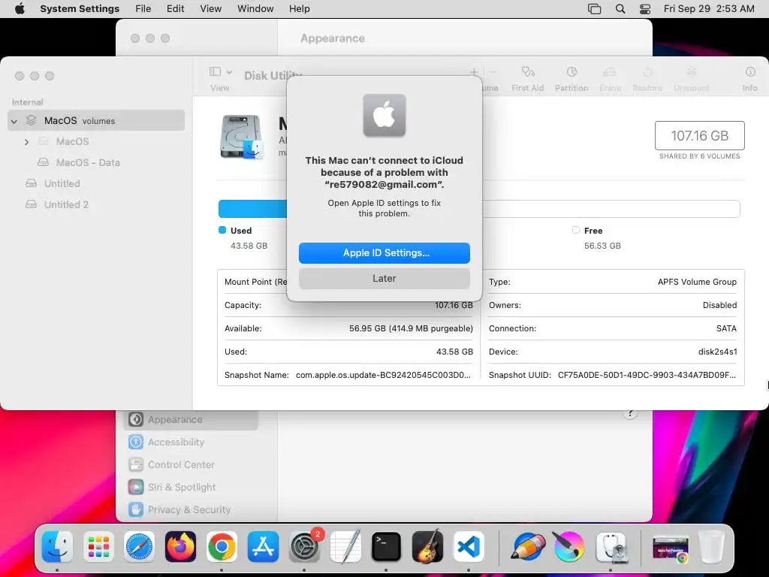Open Visual Studio Code from the Dock
769x577 pixels.
coord(469,546)
